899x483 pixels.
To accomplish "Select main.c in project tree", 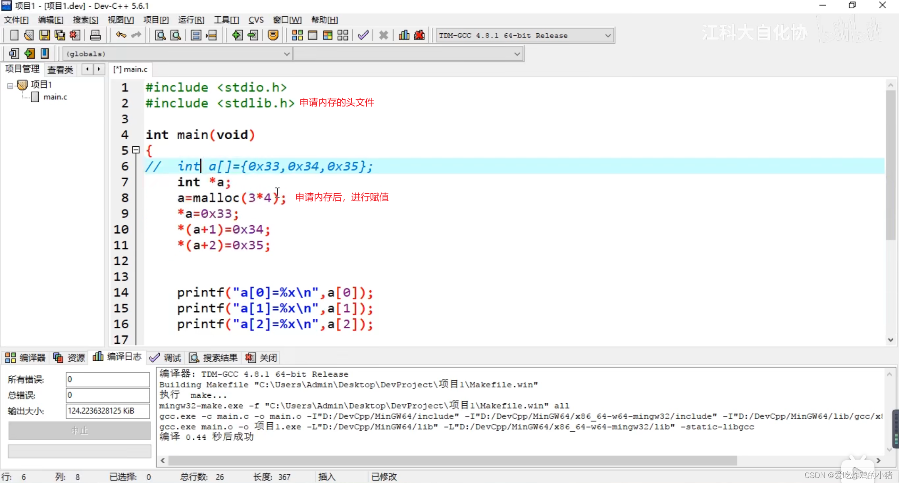I will (x=55, y=97).
